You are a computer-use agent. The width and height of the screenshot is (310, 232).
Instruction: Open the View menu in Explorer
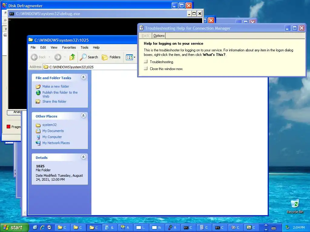point(54,47)
